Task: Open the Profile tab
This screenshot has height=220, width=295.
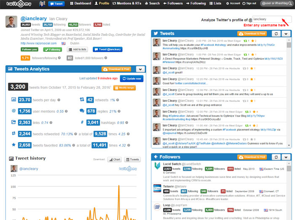Action: [x=102, y=3]
